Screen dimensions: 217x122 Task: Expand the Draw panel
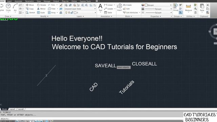point(8,16)
